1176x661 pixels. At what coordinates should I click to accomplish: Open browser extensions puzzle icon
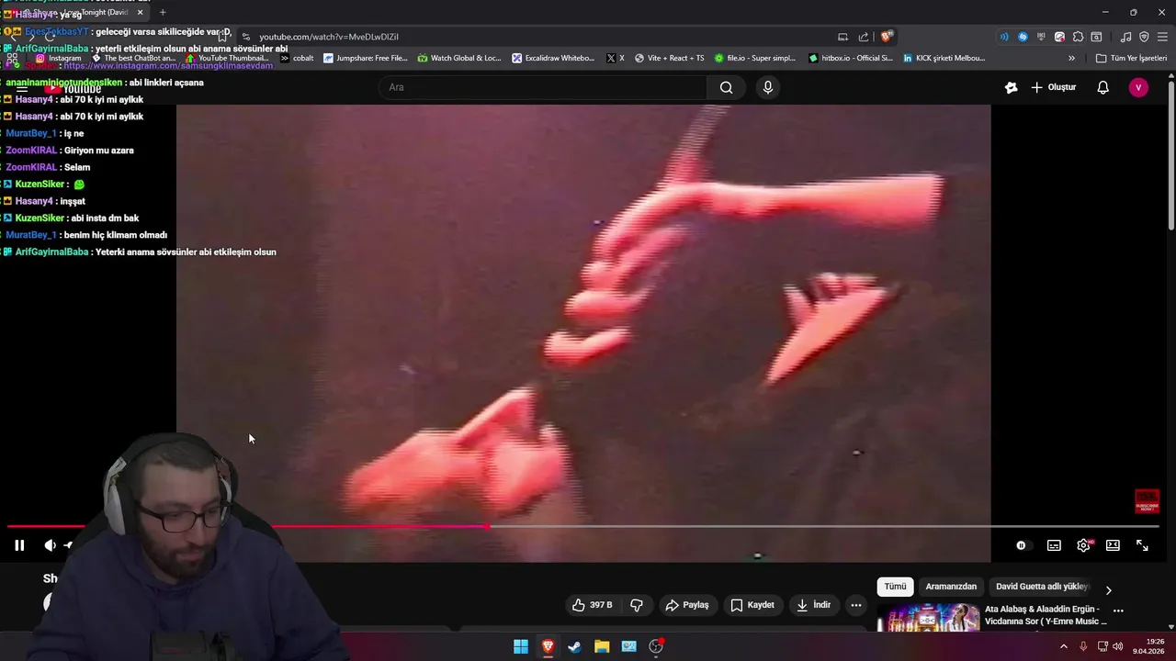point(1078,37)
